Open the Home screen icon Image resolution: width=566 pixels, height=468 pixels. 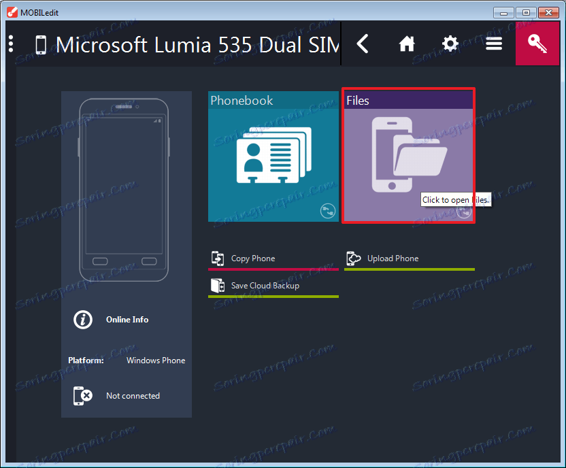point(406,44)
